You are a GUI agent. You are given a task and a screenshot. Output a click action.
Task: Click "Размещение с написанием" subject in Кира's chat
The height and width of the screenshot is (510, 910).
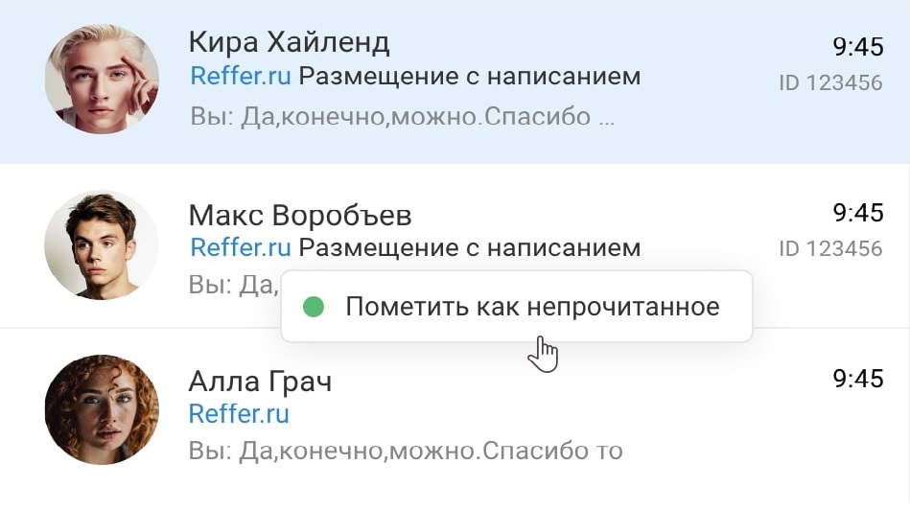pos(469,76)
